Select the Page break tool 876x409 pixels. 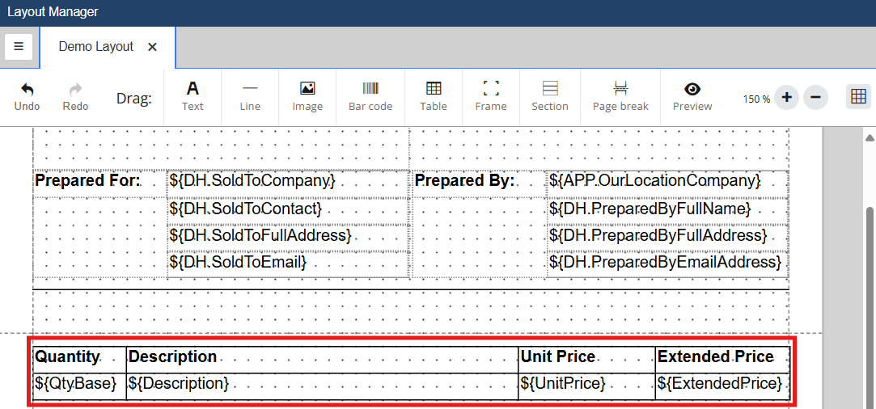(x=620, y=88)
